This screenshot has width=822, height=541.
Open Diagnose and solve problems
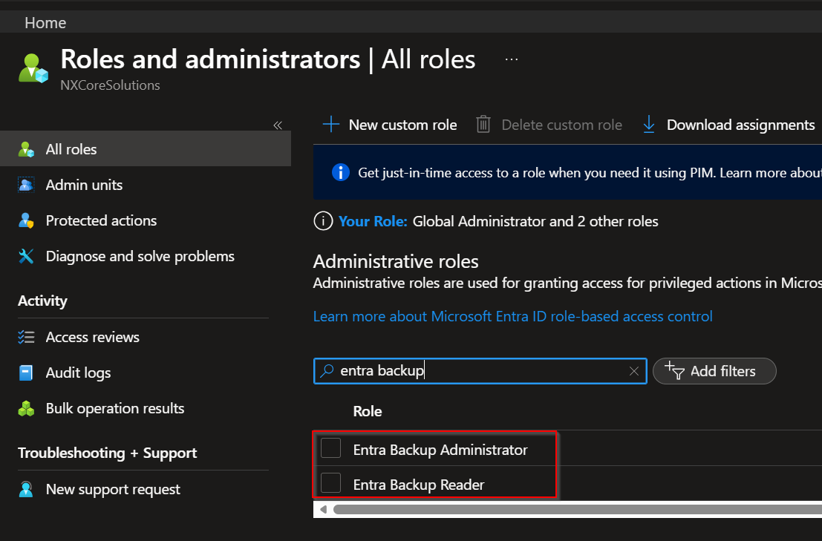coord(140,256)
